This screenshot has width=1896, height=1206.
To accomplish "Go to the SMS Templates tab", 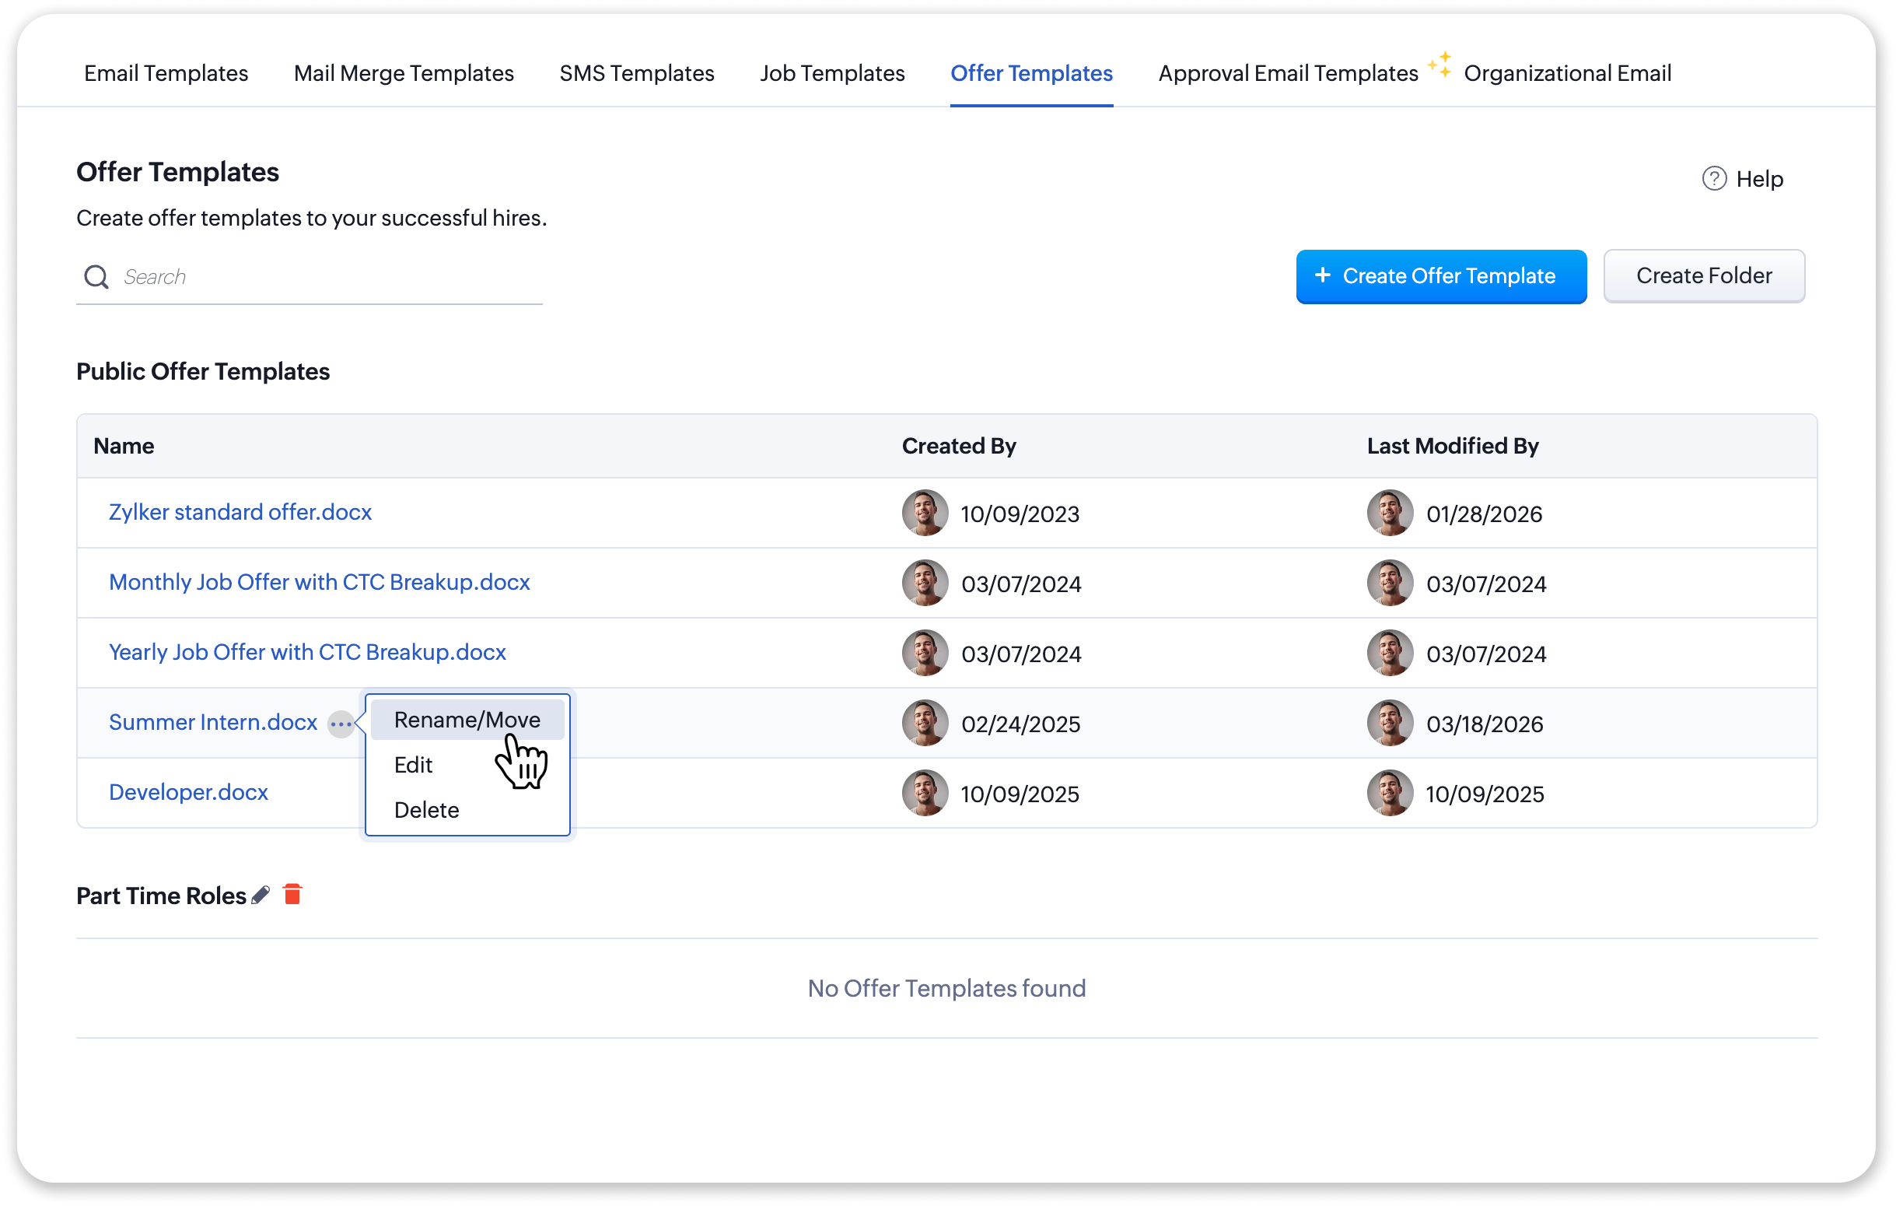I will tap(636, 73).
